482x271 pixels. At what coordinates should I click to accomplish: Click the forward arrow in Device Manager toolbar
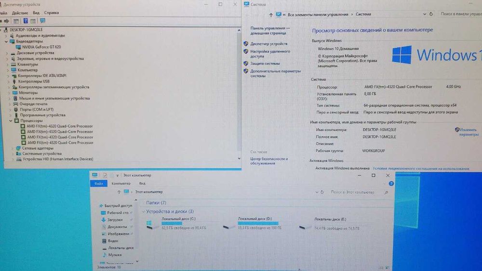[6, 21]
